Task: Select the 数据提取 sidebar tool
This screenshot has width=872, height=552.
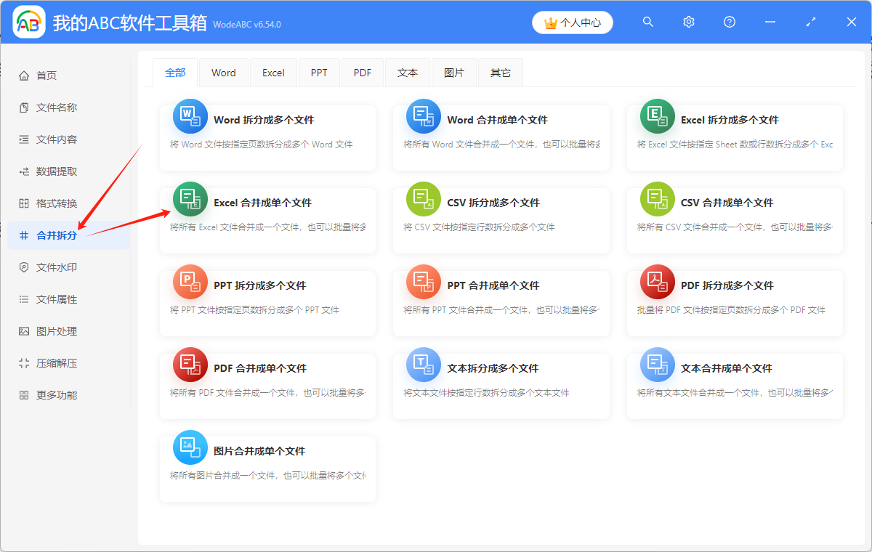Action: [51, 171]
